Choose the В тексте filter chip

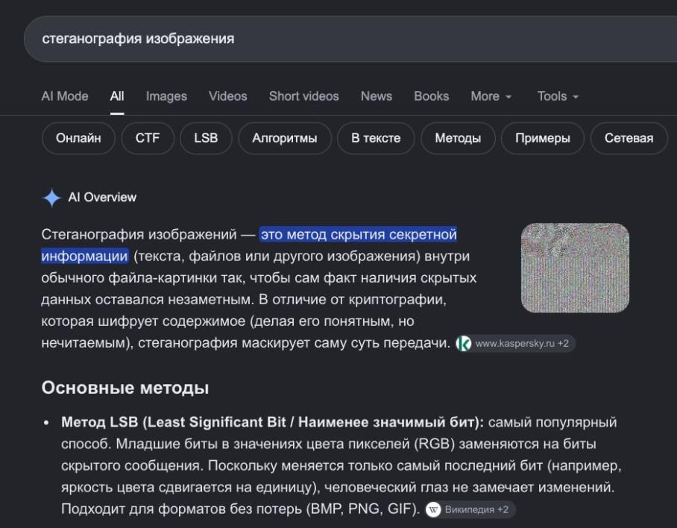(376, 138)
